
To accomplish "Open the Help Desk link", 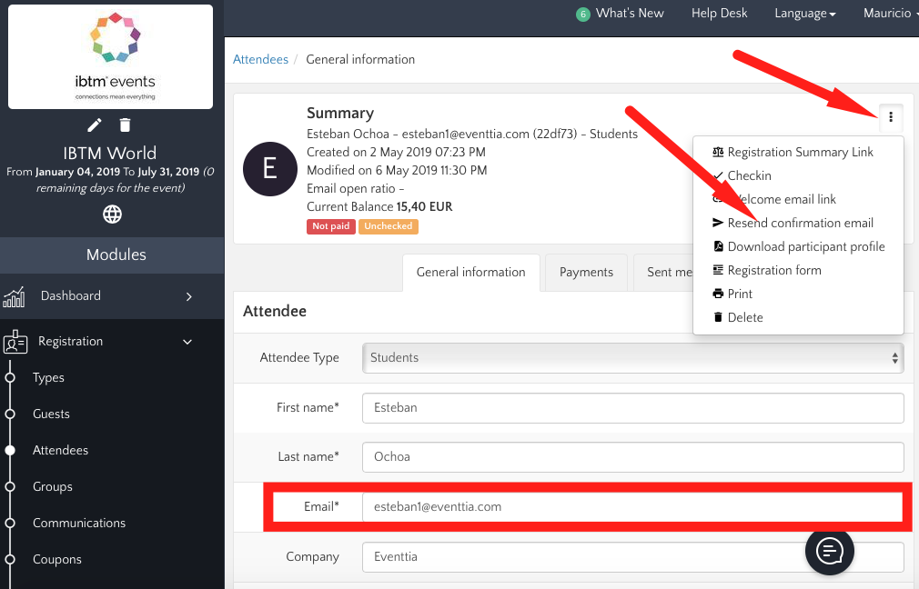I will 719,14.
